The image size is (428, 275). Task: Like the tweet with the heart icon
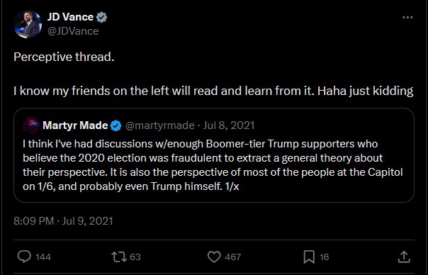click(214, 257)
